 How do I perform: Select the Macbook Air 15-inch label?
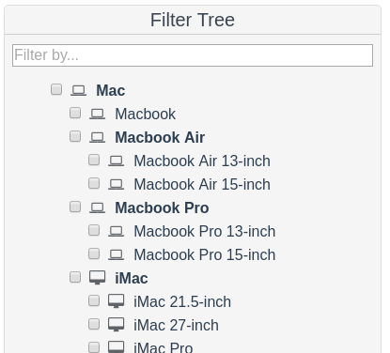[202, 184]
